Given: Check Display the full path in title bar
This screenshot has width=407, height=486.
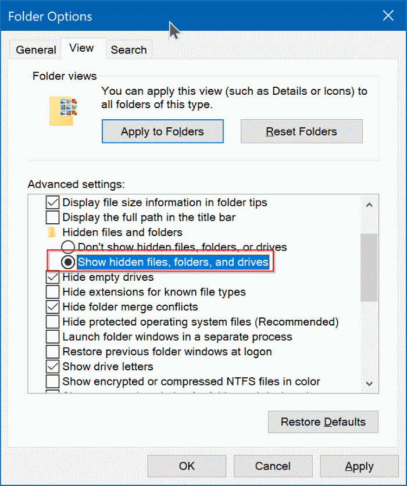Looking at the screenshot, I should pyautogui.click(x=52, y=217).
